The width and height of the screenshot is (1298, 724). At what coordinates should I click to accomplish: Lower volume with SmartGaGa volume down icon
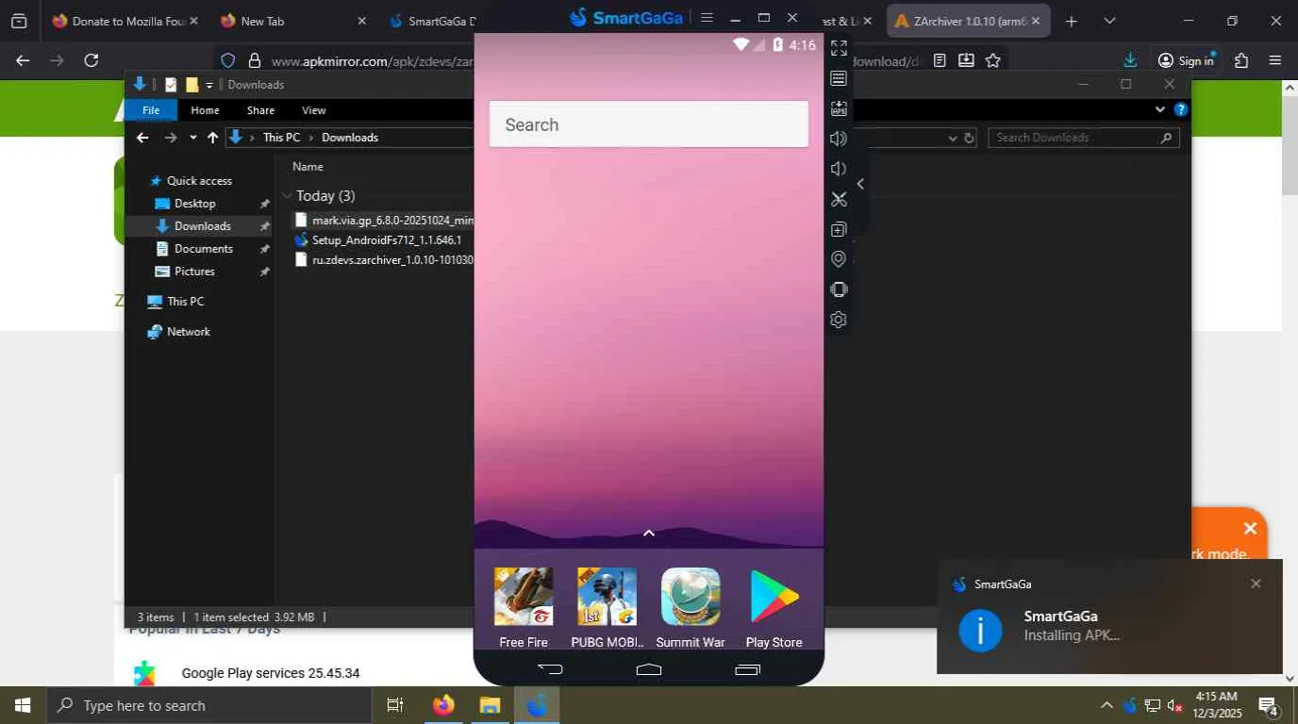tap(837, 169)
